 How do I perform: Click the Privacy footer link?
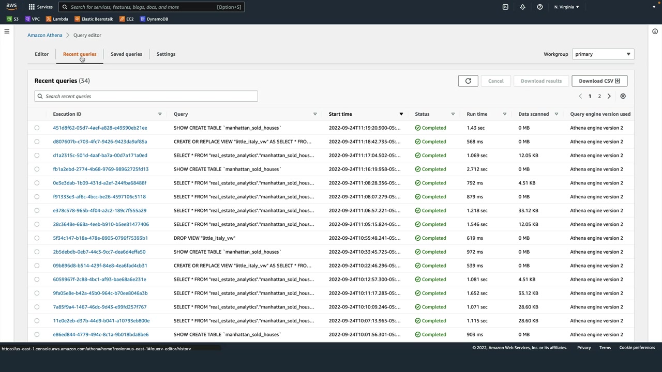584,348
